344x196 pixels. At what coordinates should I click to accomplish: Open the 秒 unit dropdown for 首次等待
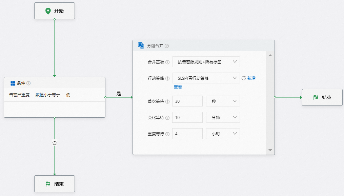(x=223, y=101)
